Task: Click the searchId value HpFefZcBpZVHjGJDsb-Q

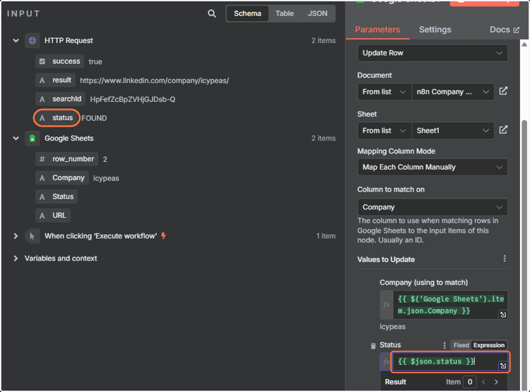Action: (x=132, y=99)
